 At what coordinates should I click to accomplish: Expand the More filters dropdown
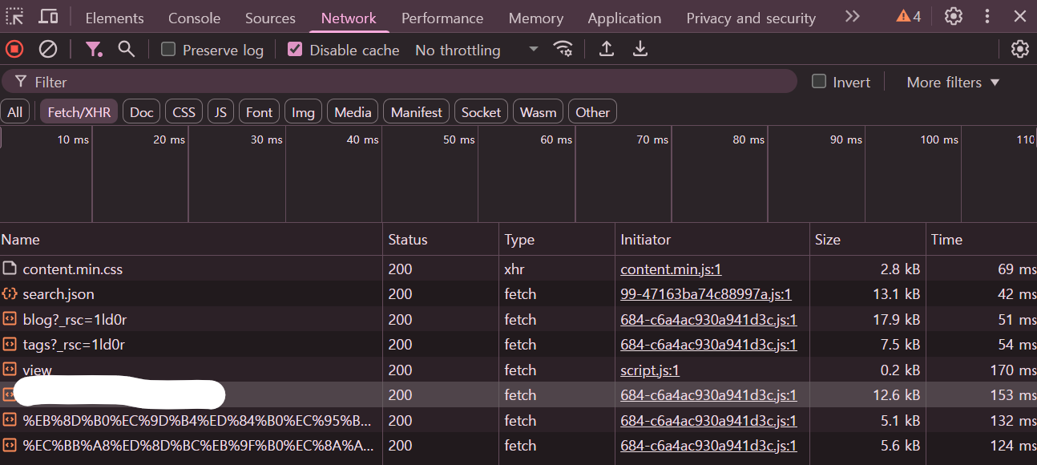953,82
